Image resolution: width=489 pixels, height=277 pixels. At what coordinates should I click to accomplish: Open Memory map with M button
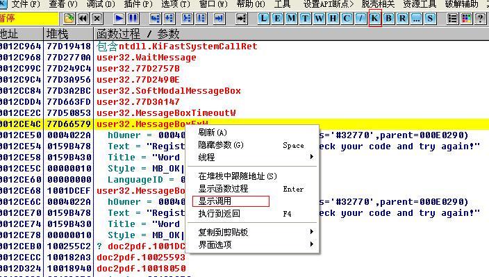click(x=291, y=18)
